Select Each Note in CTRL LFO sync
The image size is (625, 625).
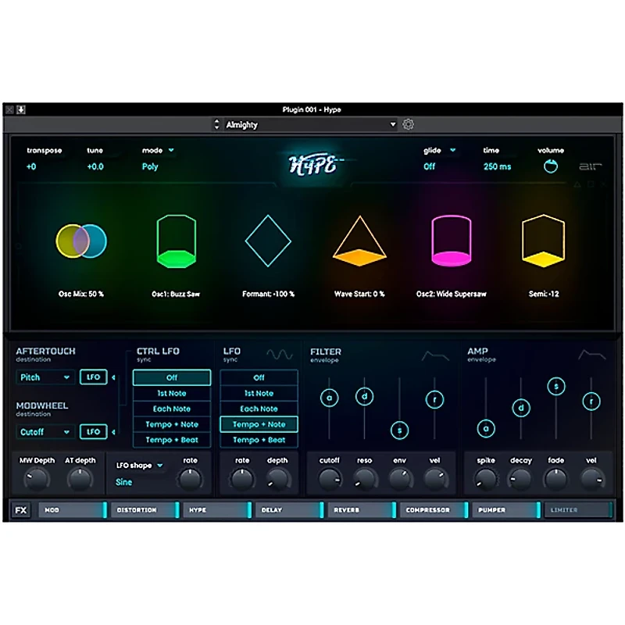click(172, 409)
